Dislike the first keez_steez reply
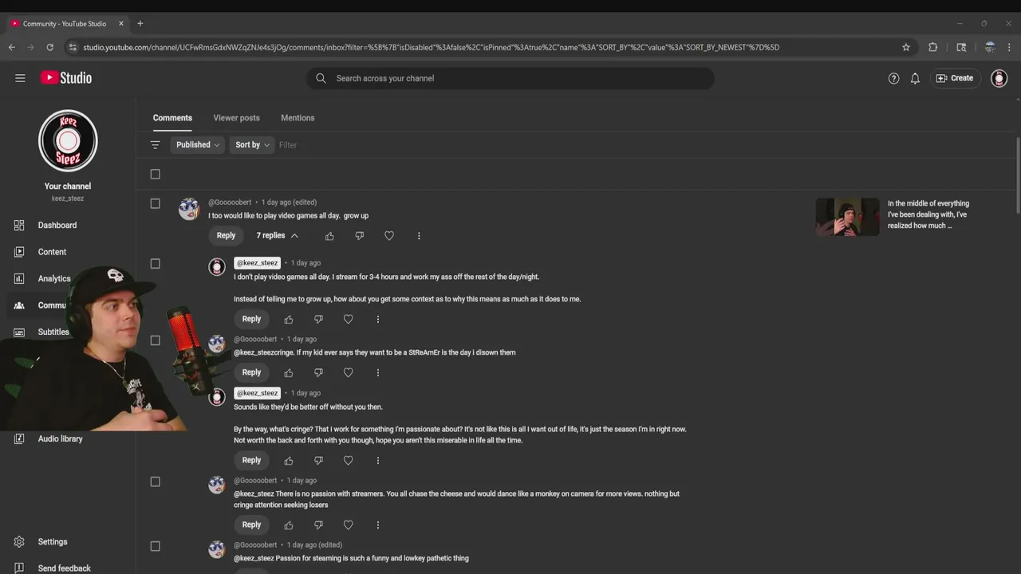This screenshot has height=574, width=1021. 318,319
